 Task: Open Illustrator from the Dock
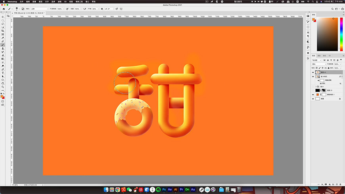(x=176, y=189)
